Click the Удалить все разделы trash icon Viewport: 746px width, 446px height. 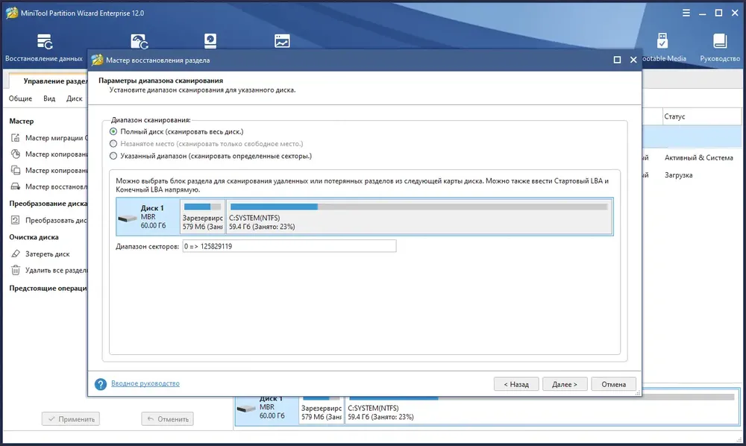click(16, 270)
